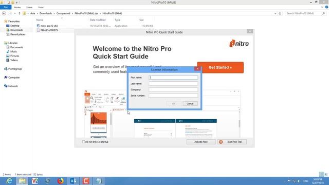Tick Do not show at startup
This screenshot has width=329, height=185.
coord(83,142)
